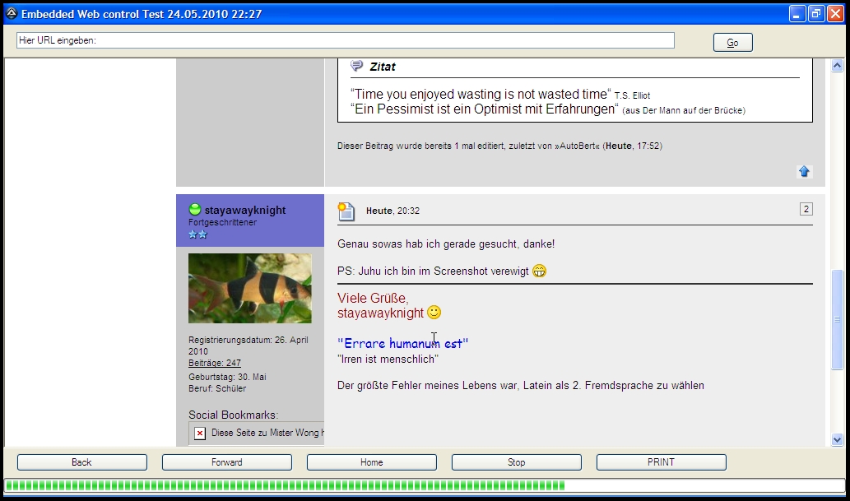
Task: Click the rank stars under Fortgeschrittener
Action: pyautogui.click(x=197, y=234)
